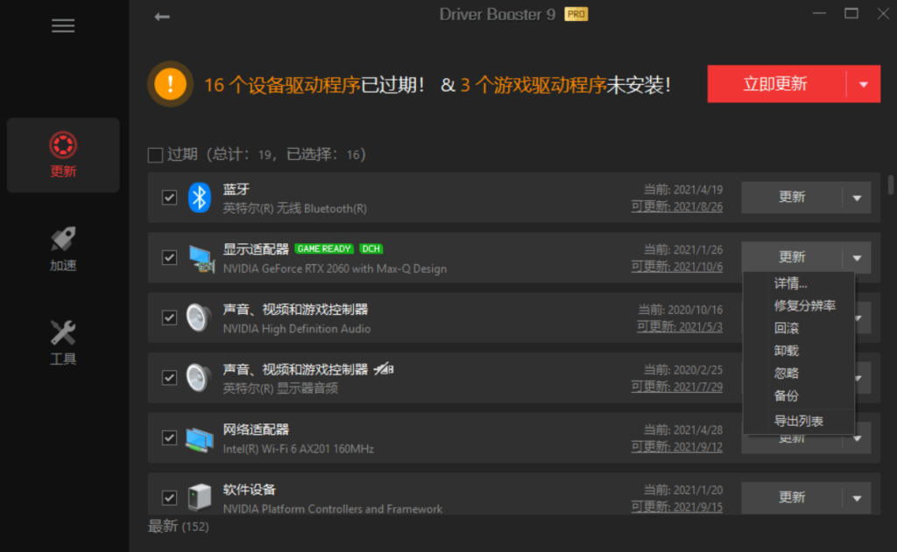Click the PRO badge next to Driver Booster 9
Viewport: 897px width, 552px height.
(576, 14)
